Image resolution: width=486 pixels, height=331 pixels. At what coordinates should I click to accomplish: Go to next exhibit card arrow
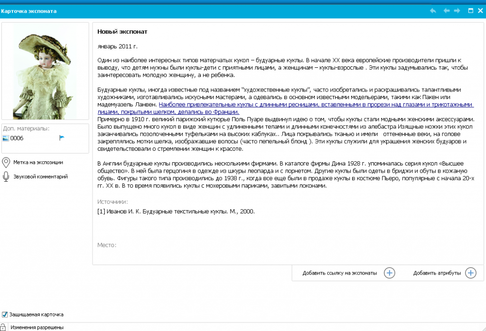457,11
